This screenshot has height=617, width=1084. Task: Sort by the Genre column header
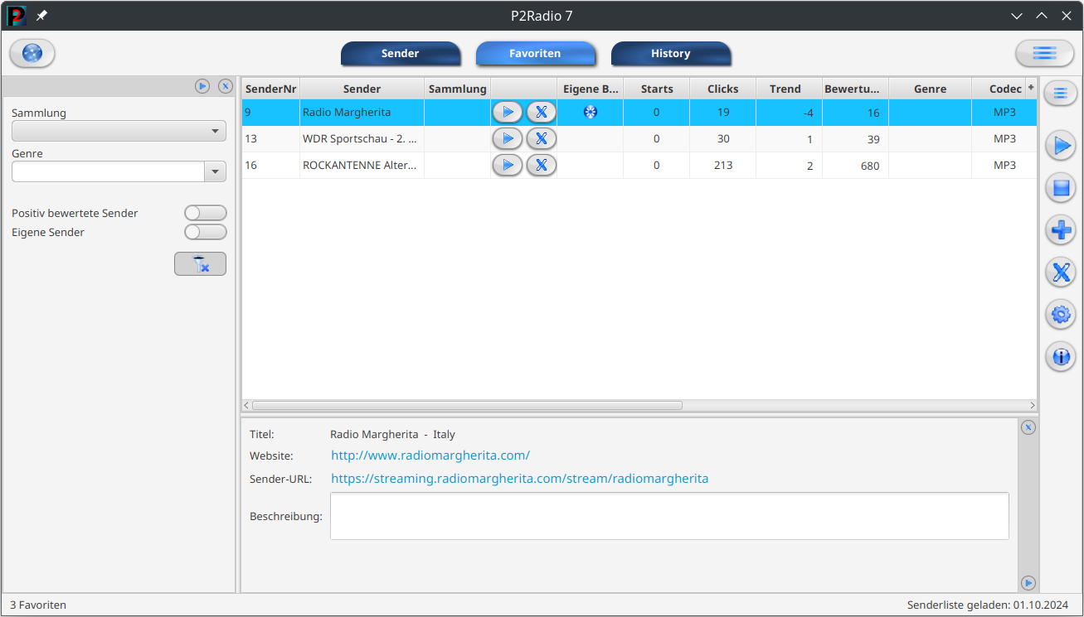[x=931, y=89]
